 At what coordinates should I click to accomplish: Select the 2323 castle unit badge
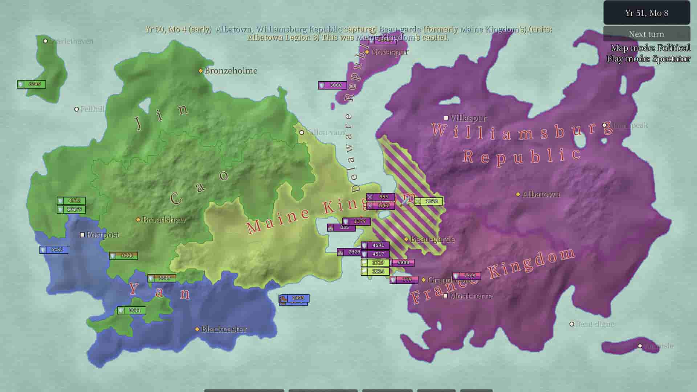click(x=349, y=252)
